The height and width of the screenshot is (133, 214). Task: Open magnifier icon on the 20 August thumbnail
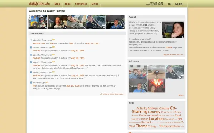coord(123,28)
